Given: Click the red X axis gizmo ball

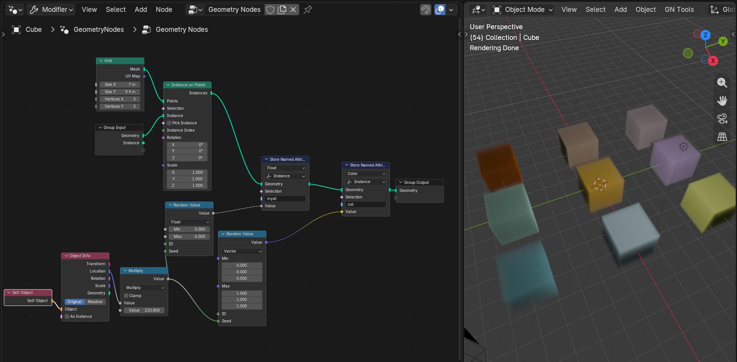Looking at the screenshot, I should click(713, 61).
